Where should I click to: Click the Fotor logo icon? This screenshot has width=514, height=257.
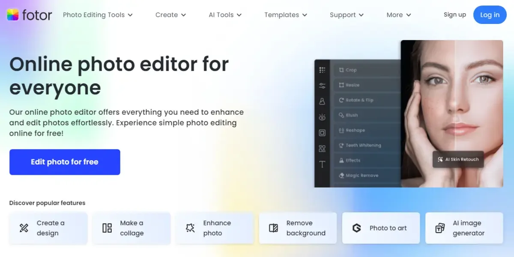[13, 15]
